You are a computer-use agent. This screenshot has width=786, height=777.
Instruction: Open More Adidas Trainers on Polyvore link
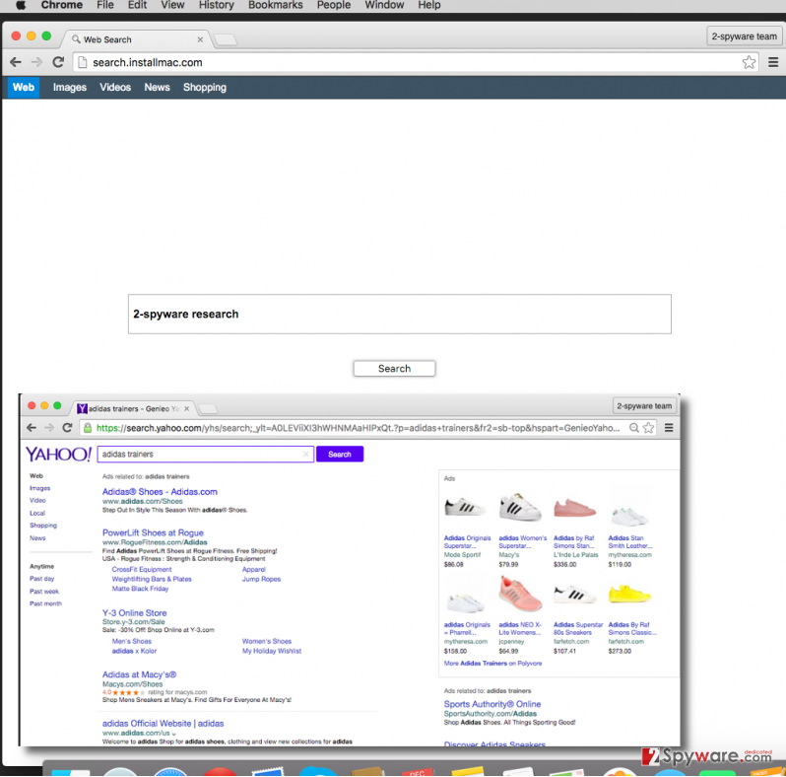pyautogui.click(x=492, y=663)
